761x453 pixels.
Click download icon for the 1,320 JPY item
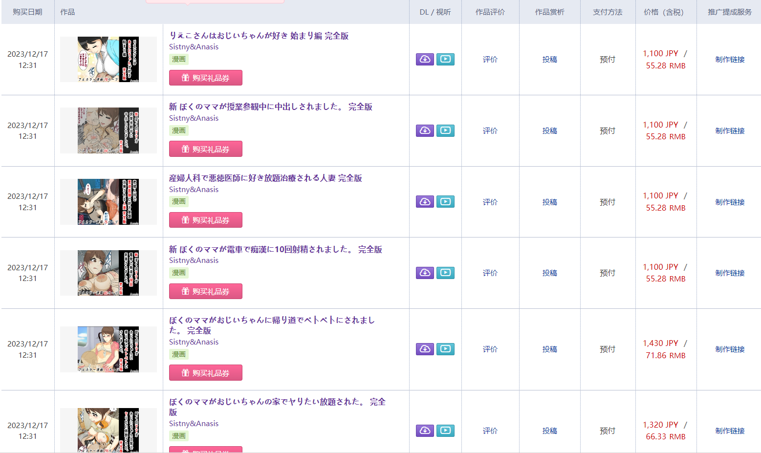click(425, 431)
